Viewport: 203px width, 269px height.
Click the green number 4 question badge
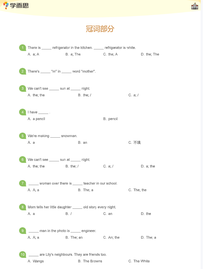(22, 112)
